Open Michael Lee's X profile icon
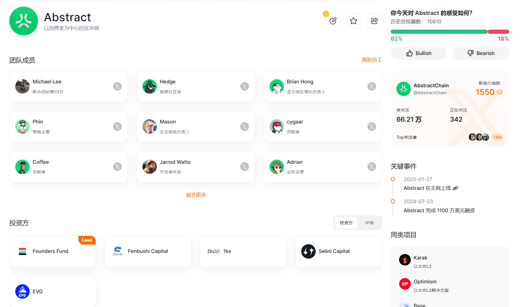 (117, 86)
